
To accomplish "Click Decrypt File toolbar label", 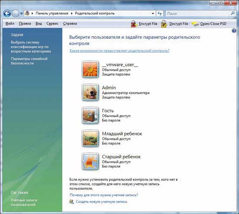I will pos(179,24).
